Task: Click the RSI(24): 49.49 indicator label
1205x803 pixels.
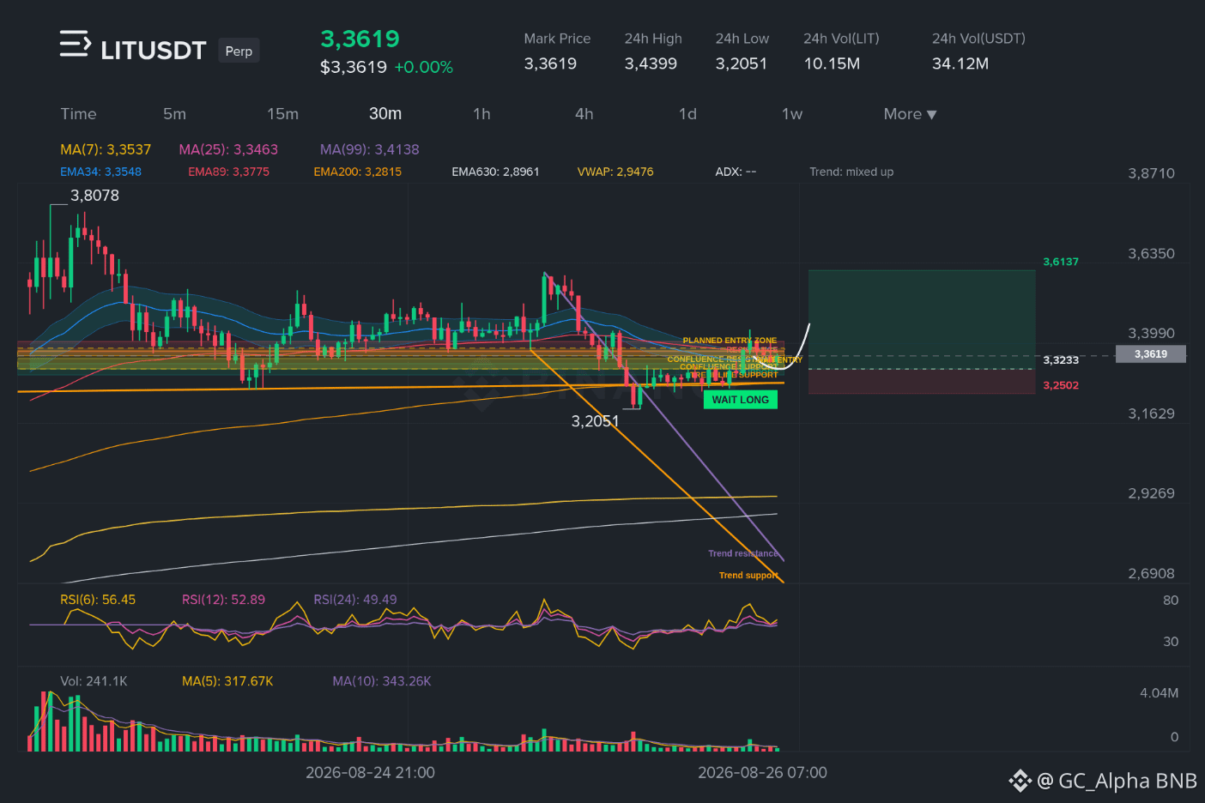Action: click(355, 600)
